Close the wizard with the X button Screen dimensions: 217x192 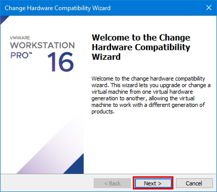click(x=209, y=8)
